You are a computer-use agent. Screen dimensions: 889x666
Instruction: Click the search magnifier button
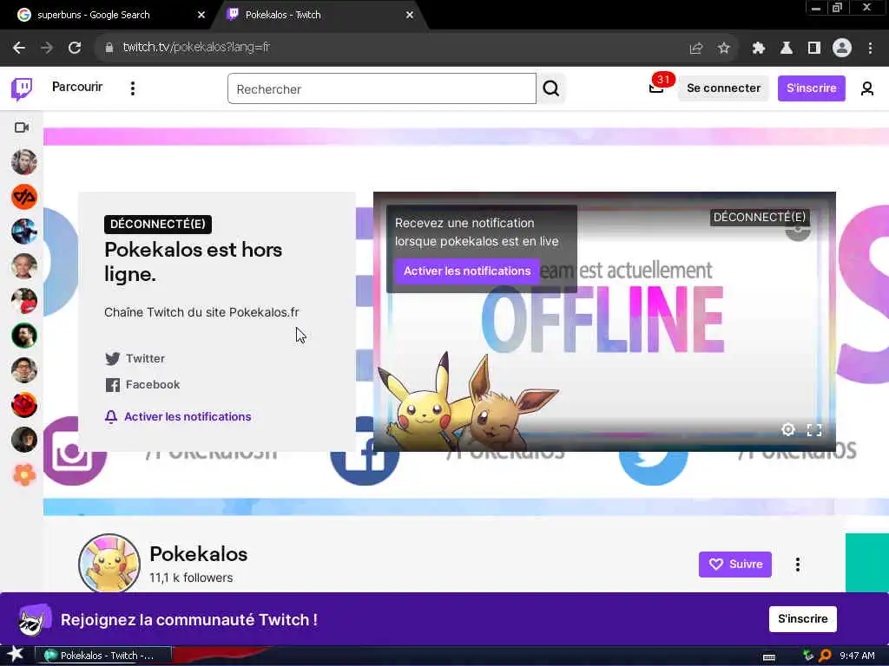pos(550,88)
